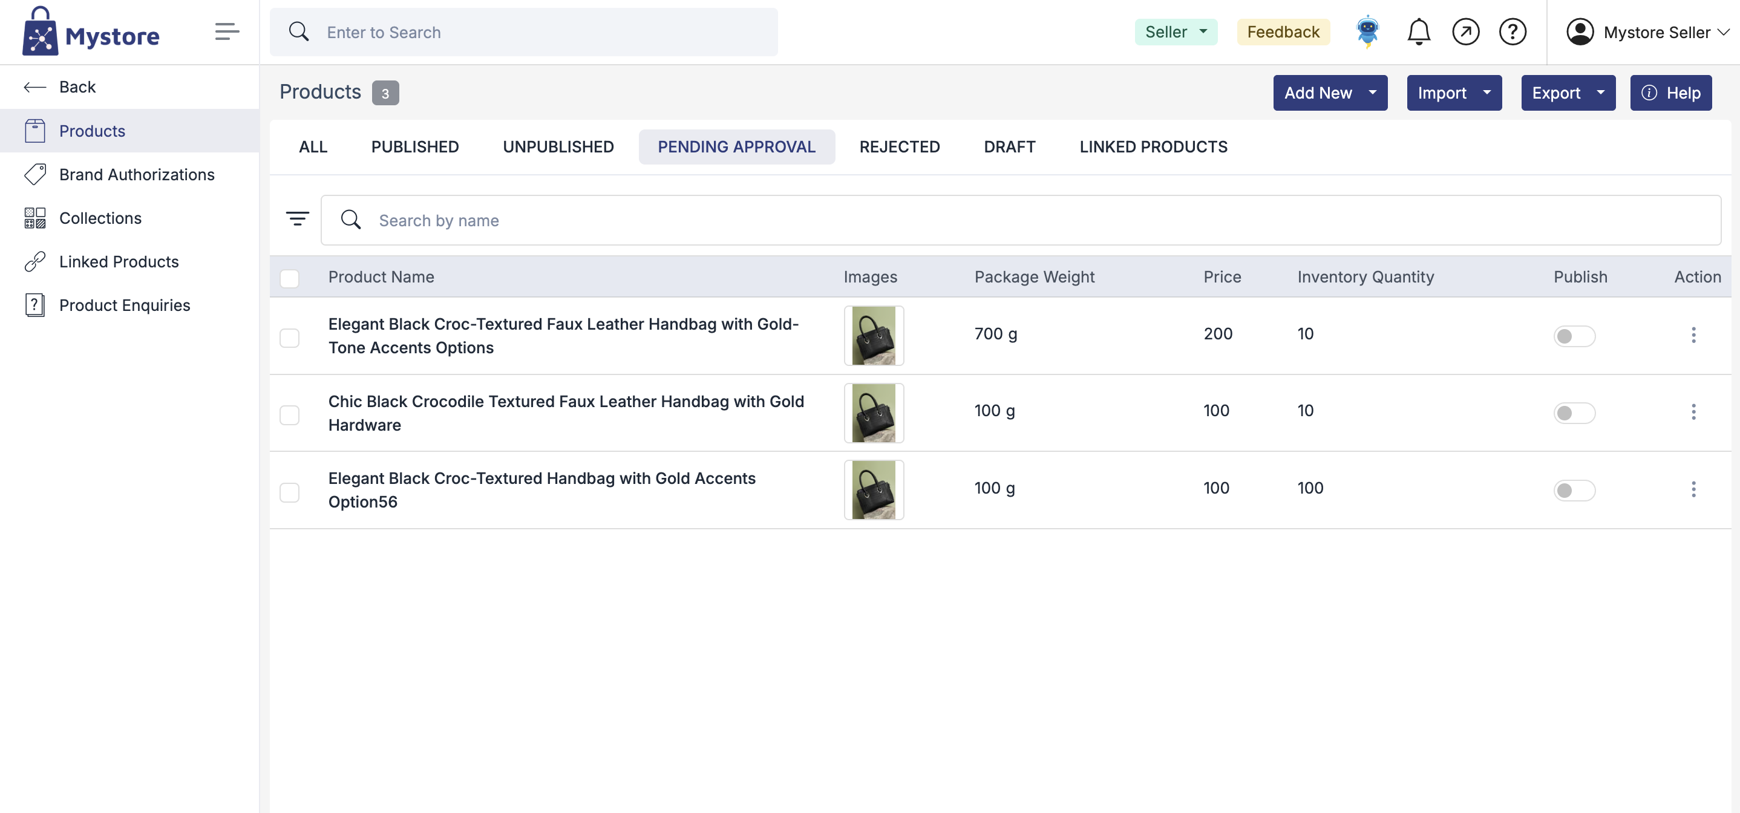
Task: Check the select-all products checkbox
Action: pyautogui.click(x=290, y=278)
